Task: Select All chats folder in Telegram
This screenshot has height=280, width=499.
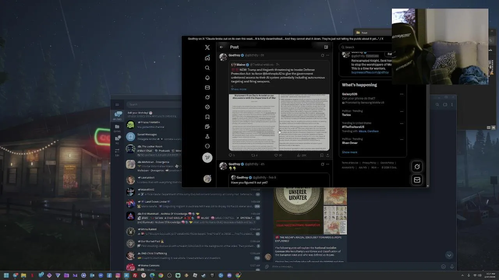Action: [x=117, y=115]
